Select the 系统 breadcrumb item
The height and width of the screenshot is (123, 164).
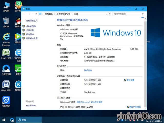76,14
